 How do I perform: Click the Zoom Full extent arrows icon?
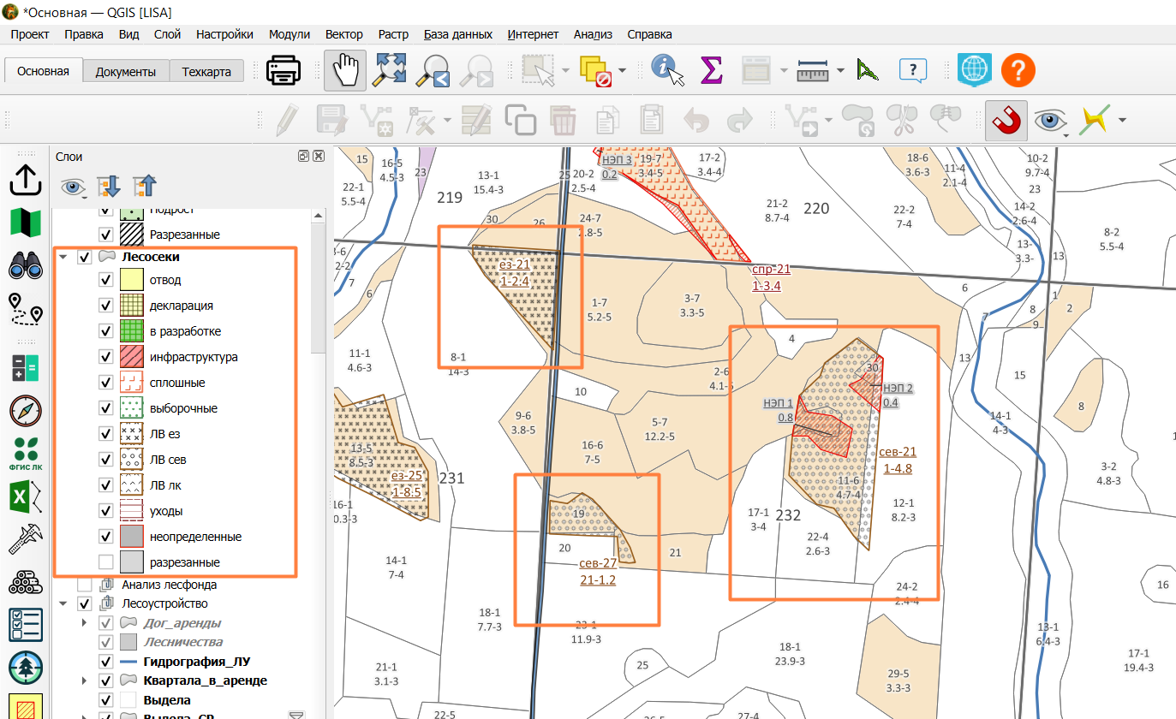tap(391, 70)
